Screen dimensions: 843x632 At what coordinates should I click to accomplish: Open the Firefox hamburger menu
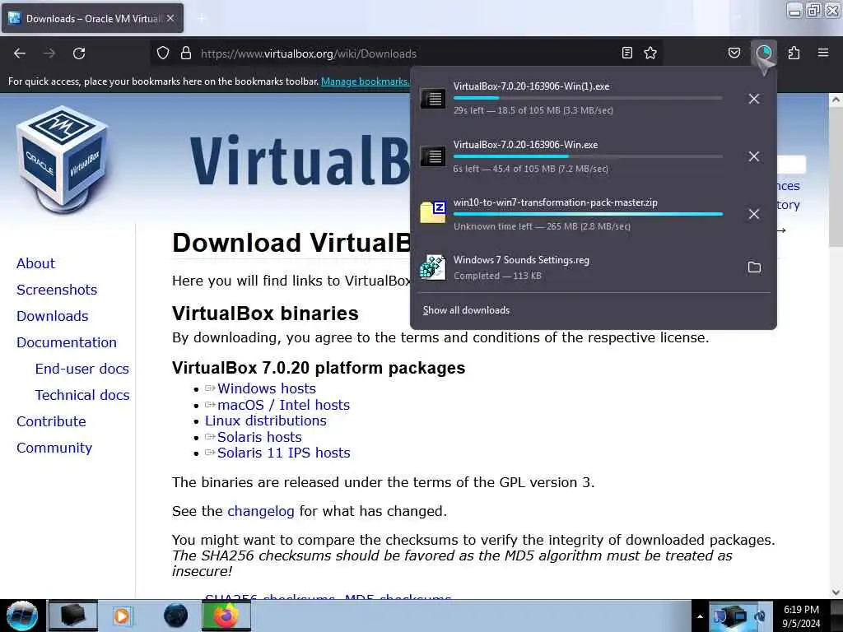pyautogui.click(x=823, y=53)
